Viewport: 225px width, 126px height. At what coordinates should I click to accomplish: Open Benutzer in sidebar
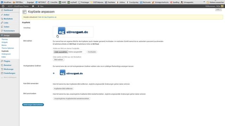(7, 65)
